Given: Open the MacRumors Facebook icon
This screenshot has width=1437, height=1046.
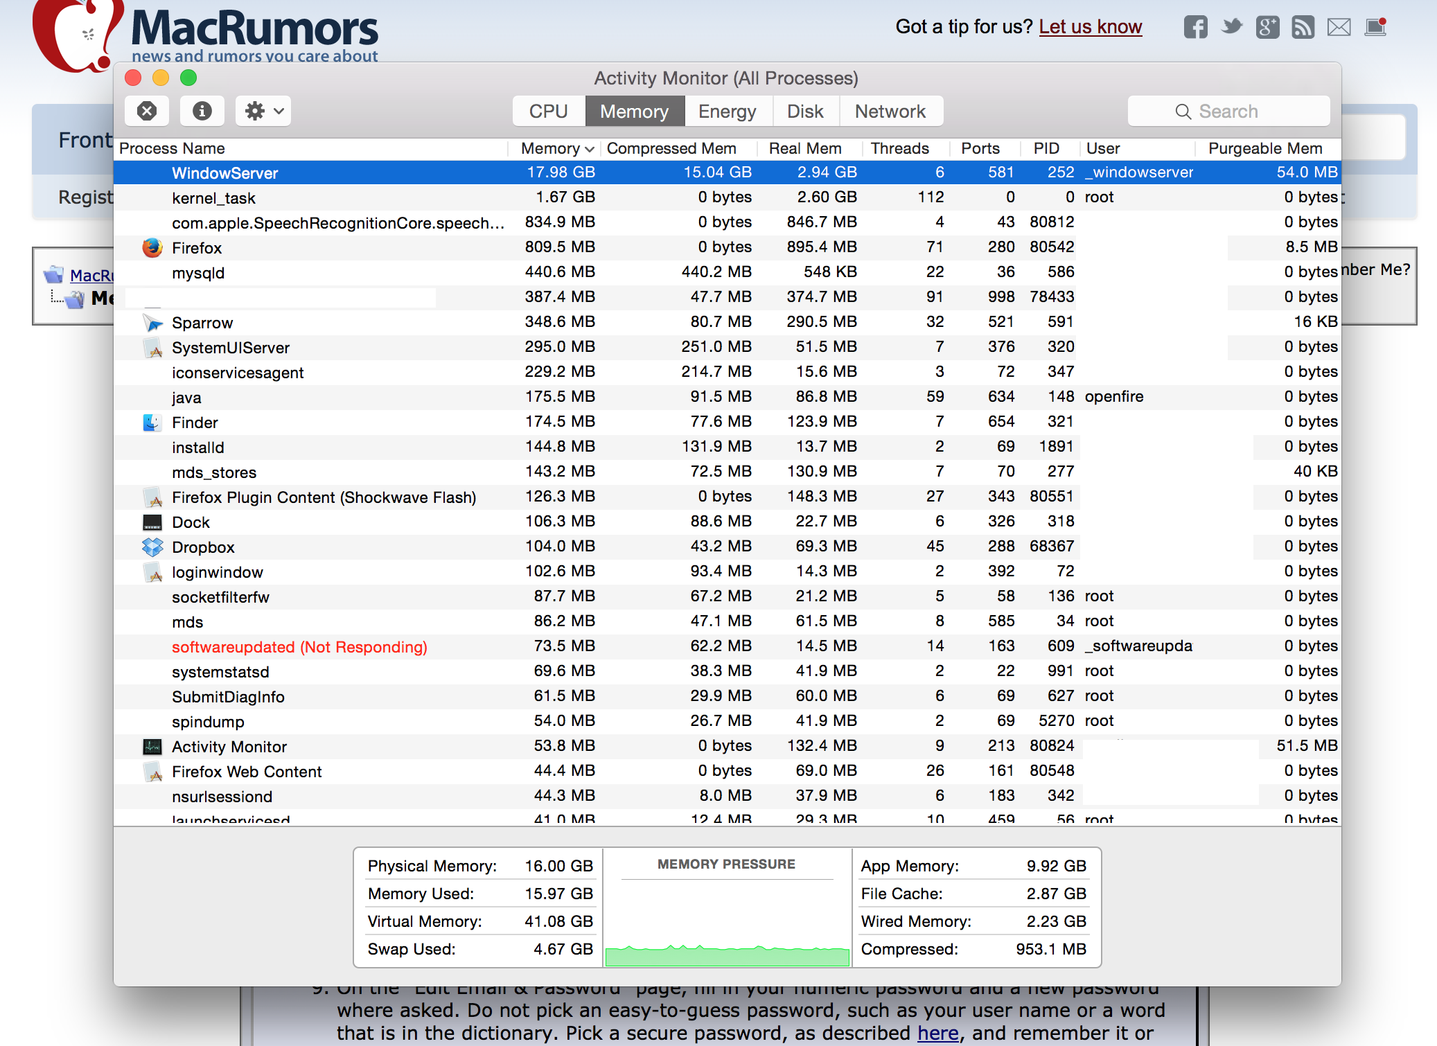Looking at the screenshot, I should tap(1195, 27).
